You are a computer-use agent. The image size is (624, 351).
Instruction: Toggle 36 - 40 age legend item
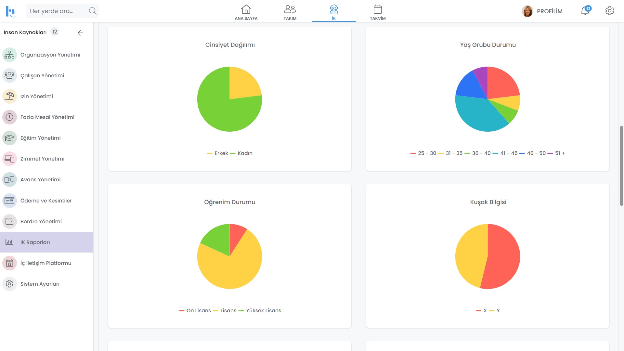477,153
